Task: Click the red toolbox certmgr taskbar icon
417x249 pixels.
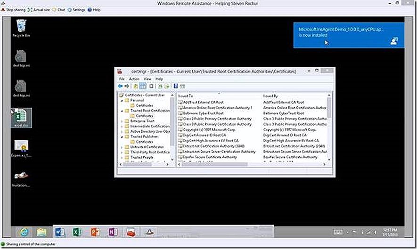Action: [131, 232]
